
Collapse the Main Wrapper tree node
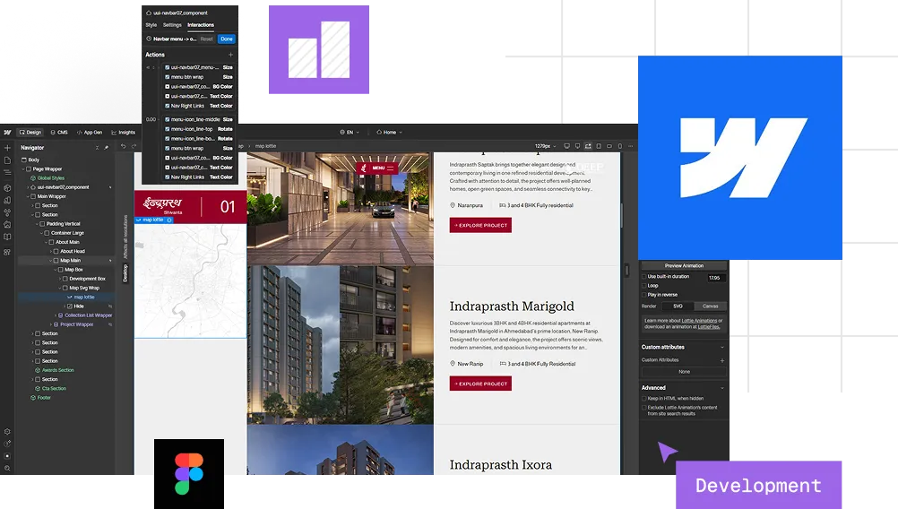[28, 196]
